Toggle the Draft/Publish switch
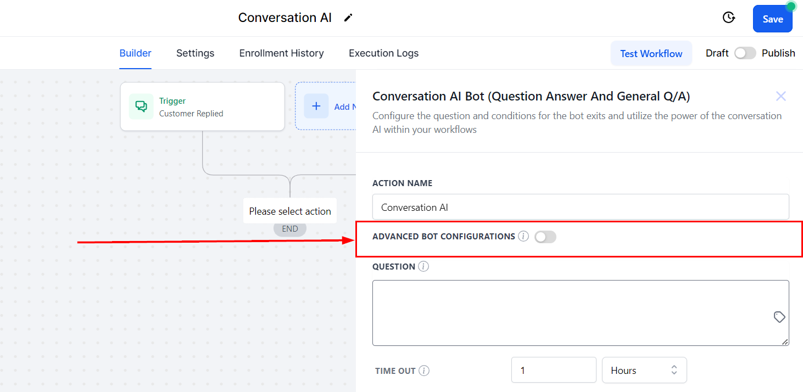The height and width of the screenshot is (392, 803). 745,53
